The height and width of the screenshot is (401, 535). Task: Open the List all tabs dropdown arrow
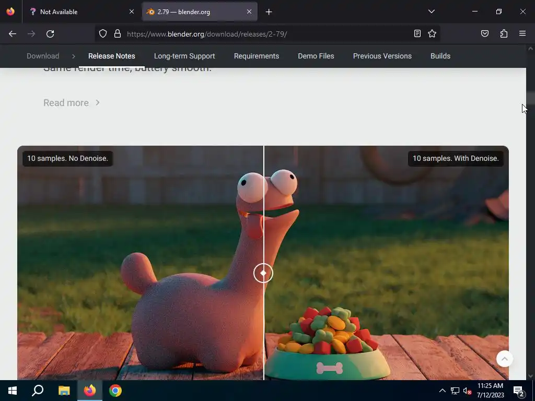431,11
